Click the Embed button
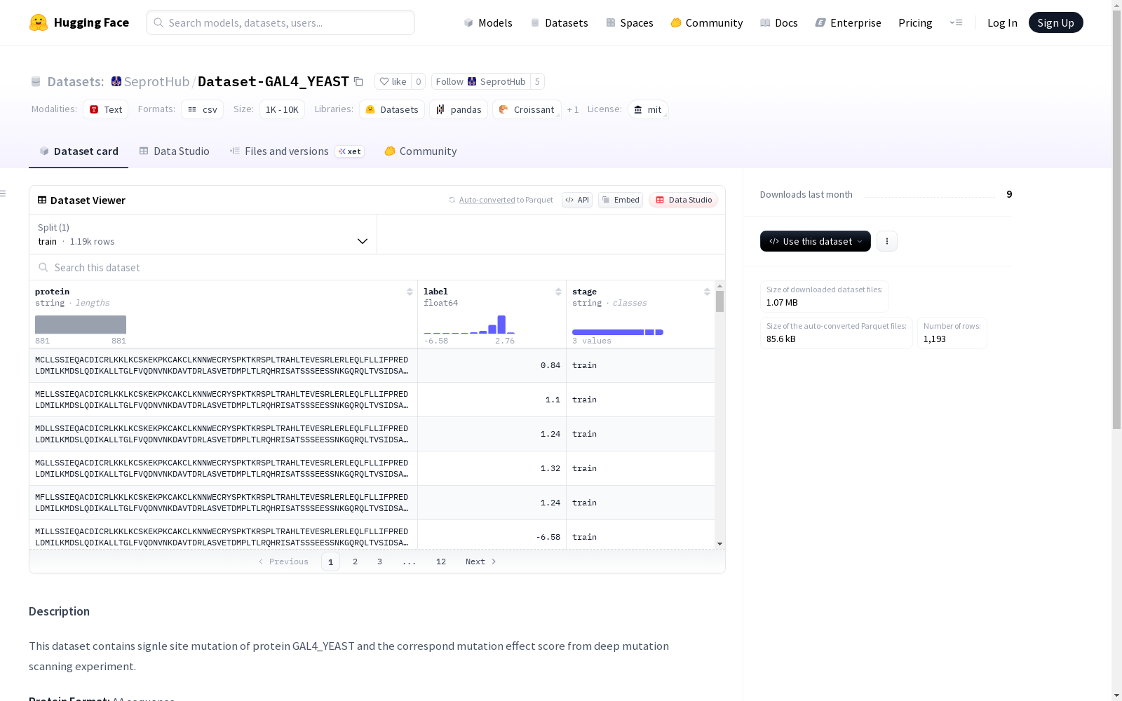The image size is (1122, 701). [621, 200]
